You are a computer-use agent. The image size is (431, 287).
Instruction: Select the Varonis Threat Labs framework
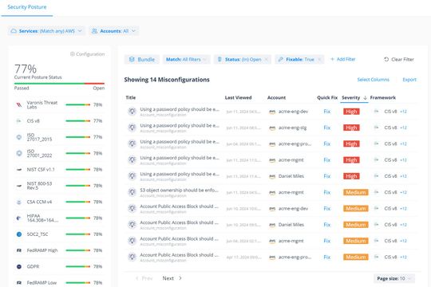click(x=42, y=104)
